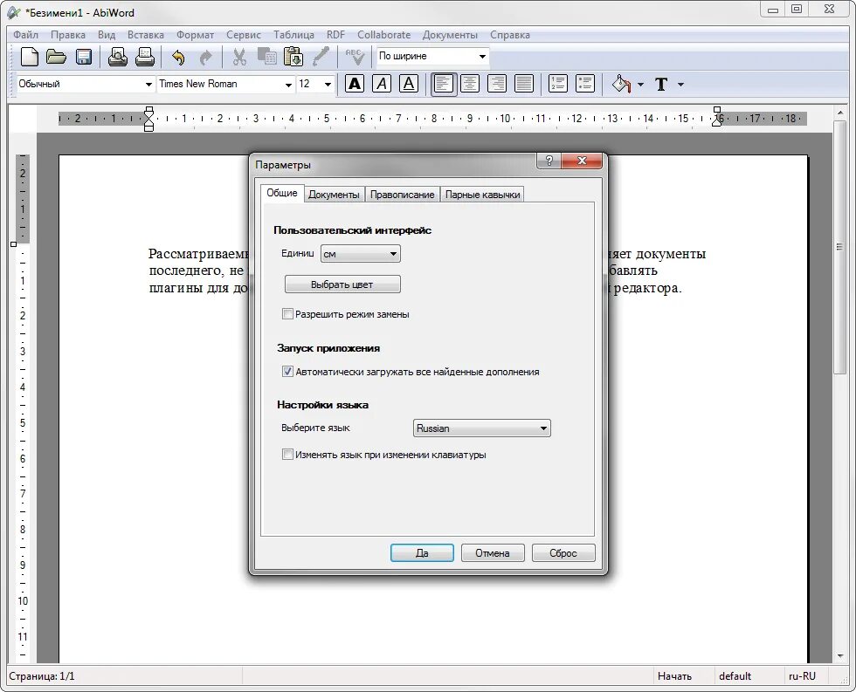Viewport: 856px width, 692px height.
Task: Open the font size dropdown showing 12
Action: point(315,84)
